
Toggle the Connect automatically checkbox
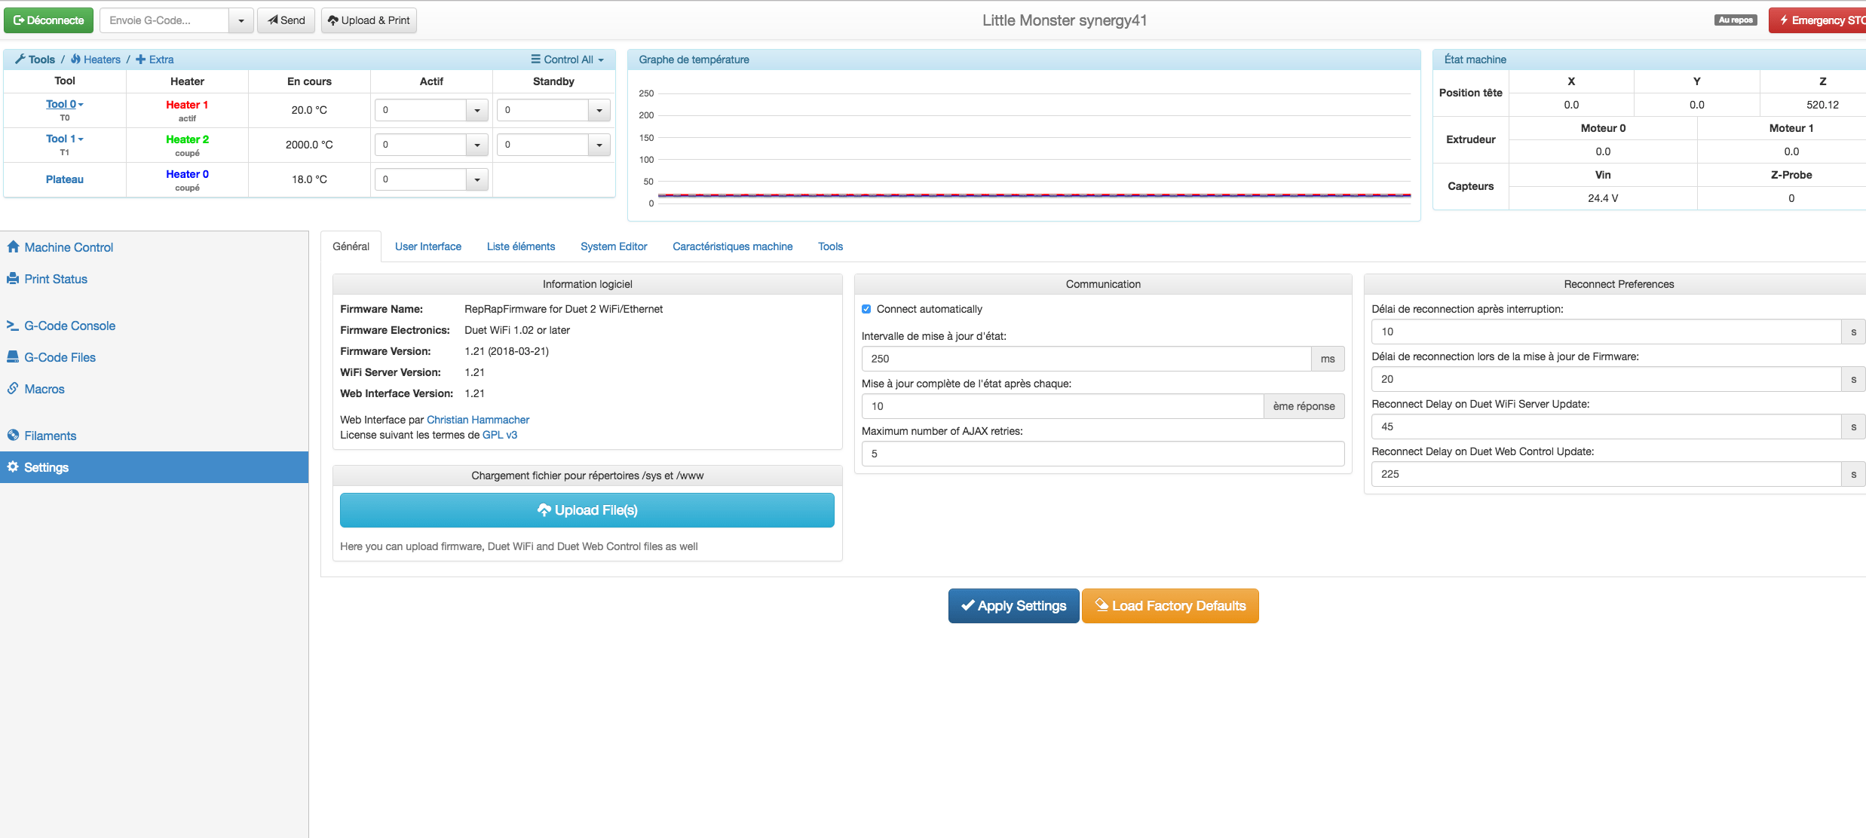click(866, 309)
